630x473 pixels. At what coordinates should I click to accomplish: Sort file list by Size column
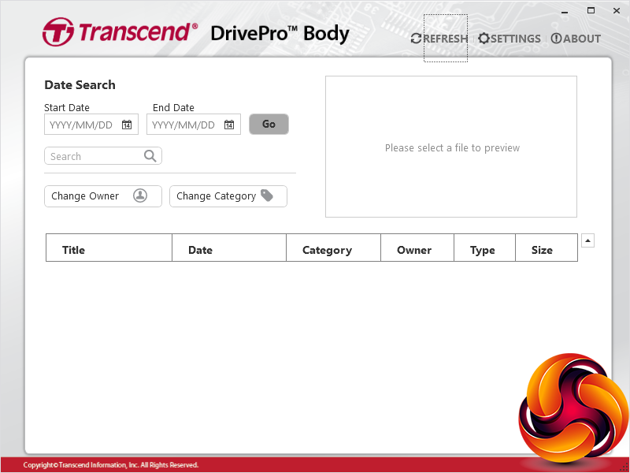pos(547,248)
